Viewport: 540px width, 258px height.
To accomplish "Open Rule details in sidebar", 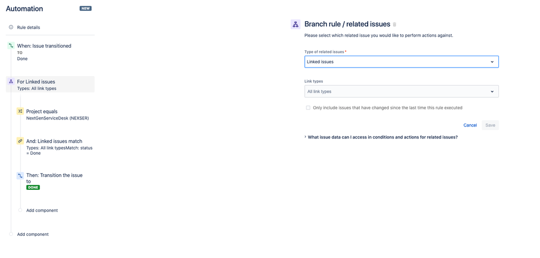I will 29,27.
